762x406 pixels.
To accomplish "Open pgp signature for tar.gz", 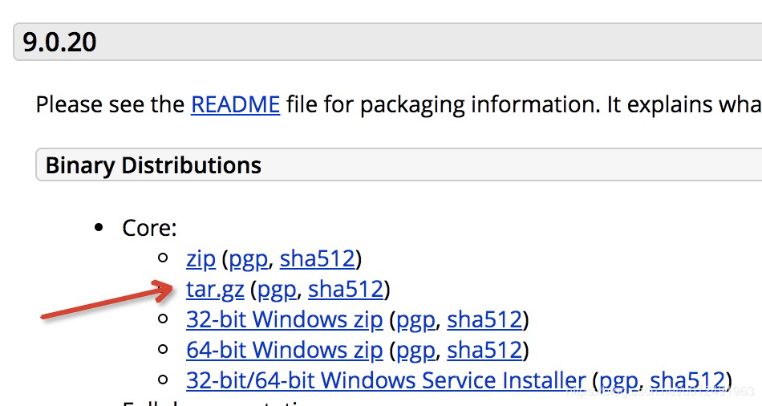I will [x=279, y=289].
